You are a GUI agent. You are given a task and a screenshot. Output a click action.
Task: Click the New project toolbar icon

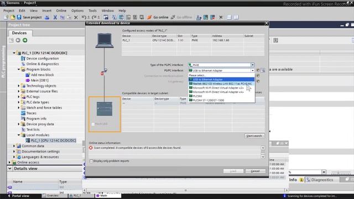click(6, 17)
